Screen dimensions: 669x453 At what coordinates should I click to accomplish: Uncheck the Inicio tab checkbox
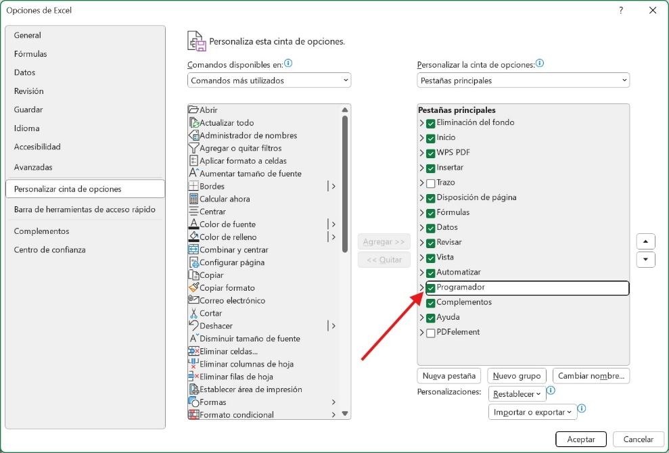click(x=430, y=138)
